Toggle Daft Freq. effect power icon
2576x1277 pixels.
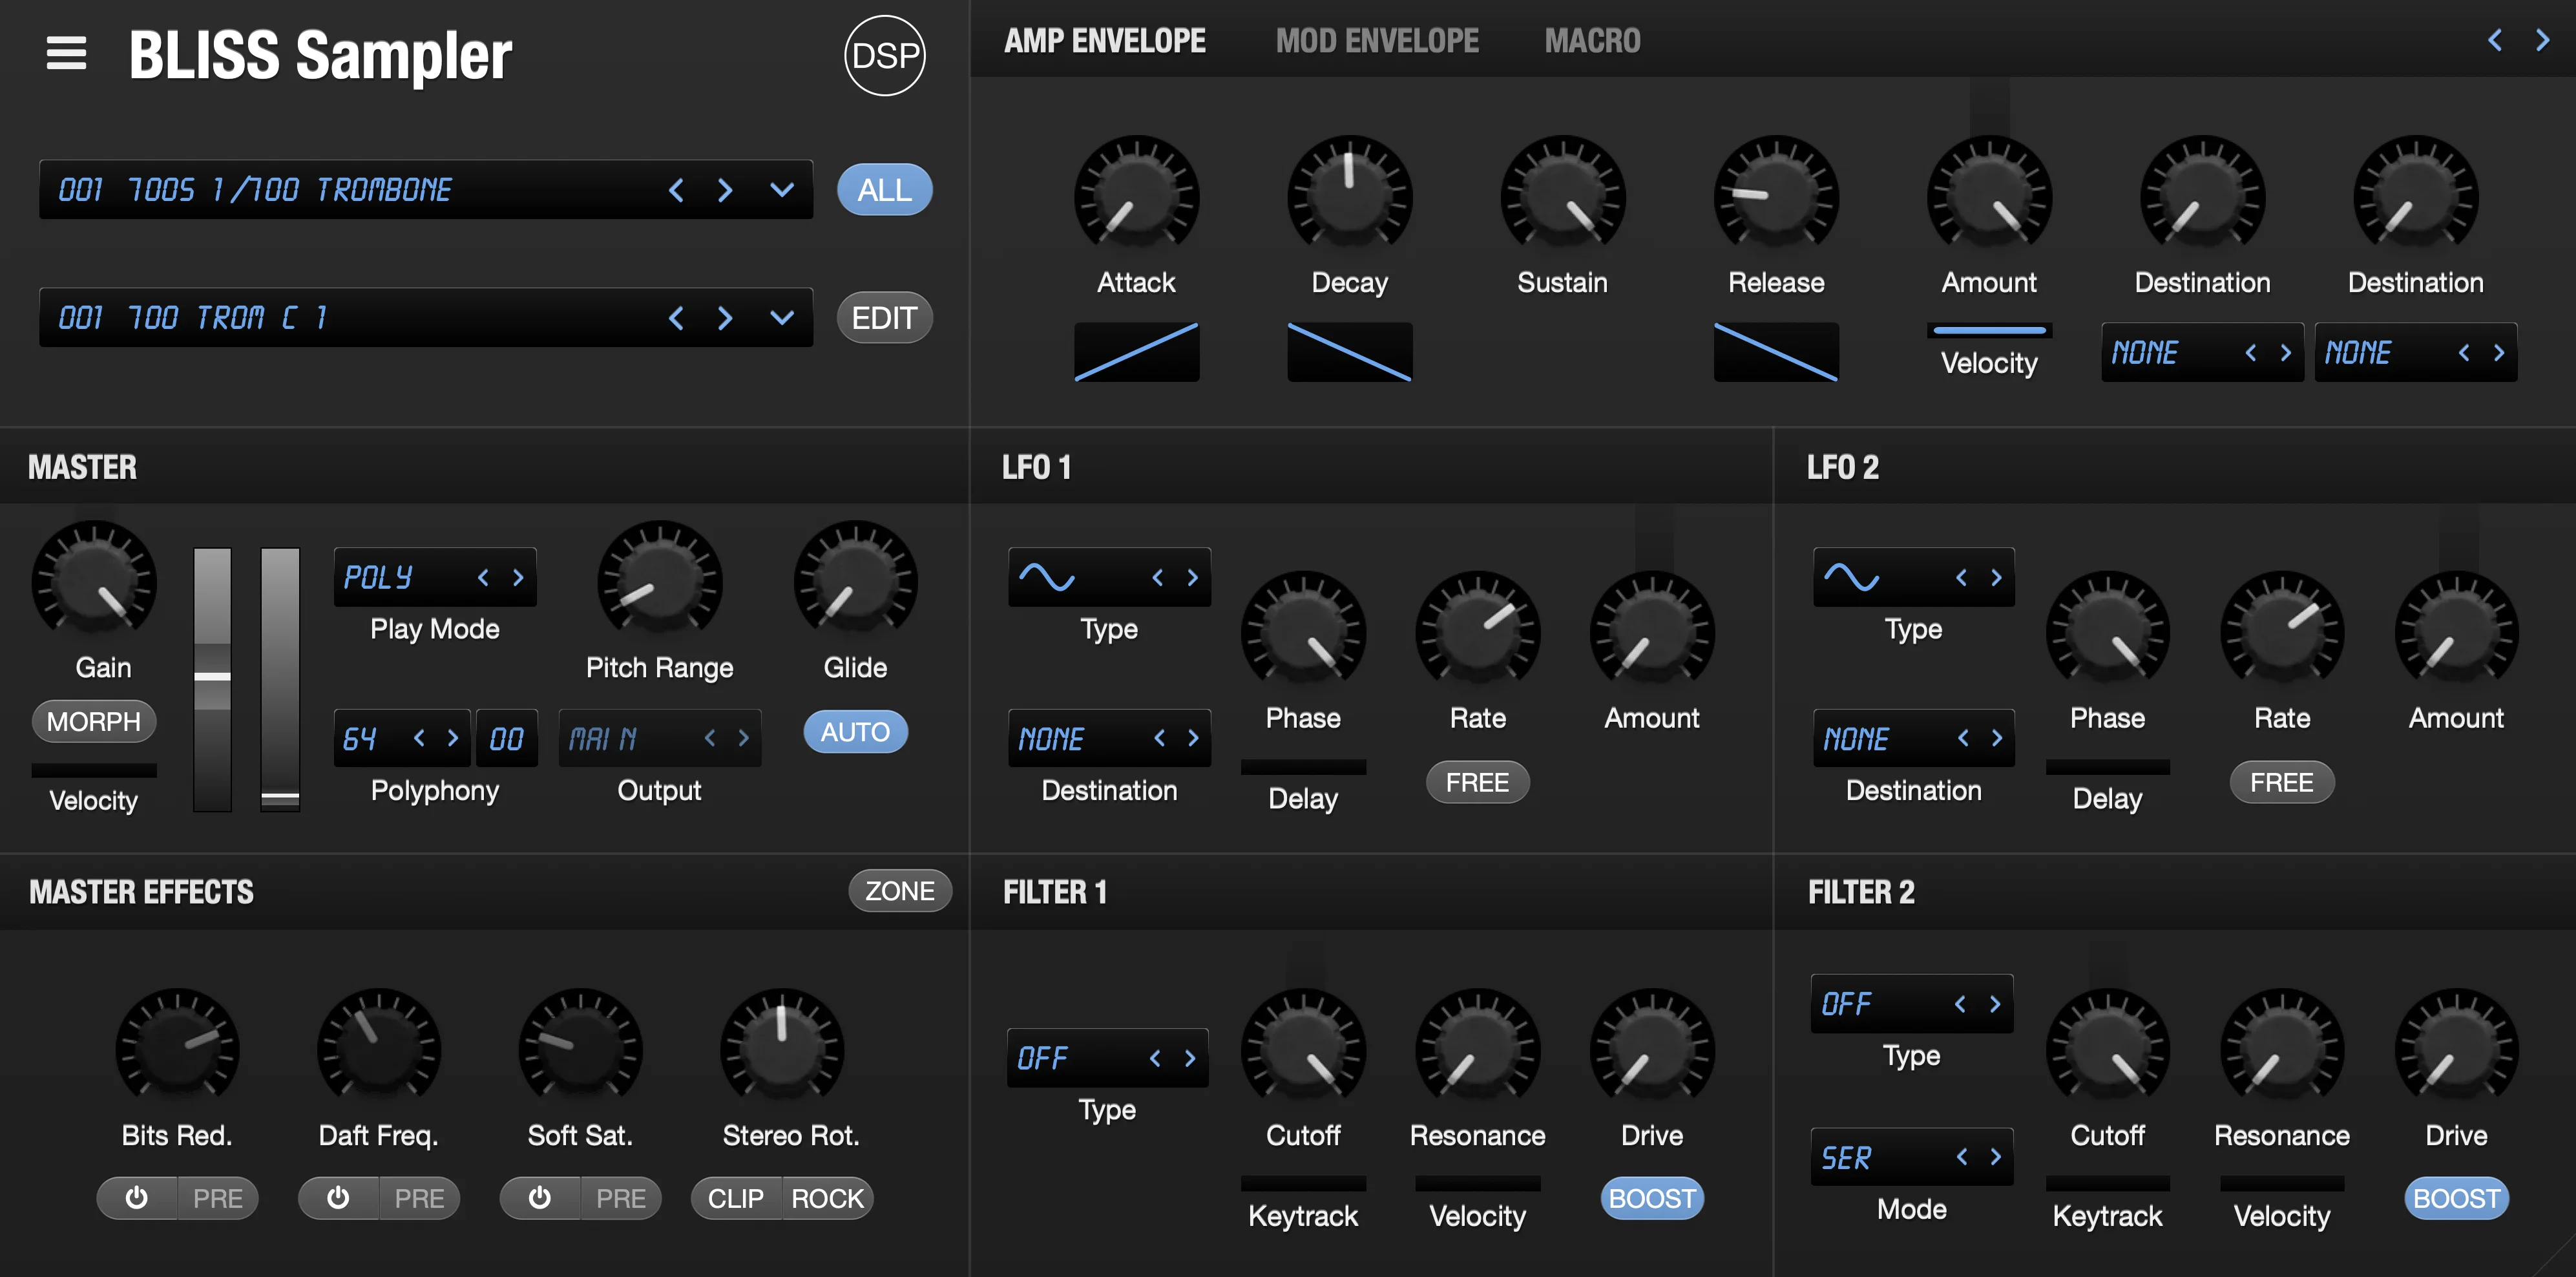(339, 1198)
